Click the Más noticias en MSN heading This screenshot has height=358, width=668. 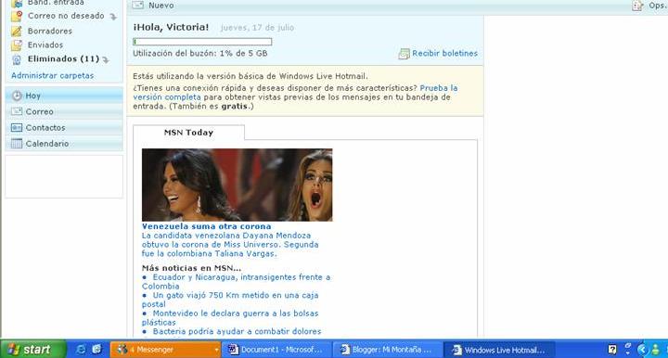(191, 268)
